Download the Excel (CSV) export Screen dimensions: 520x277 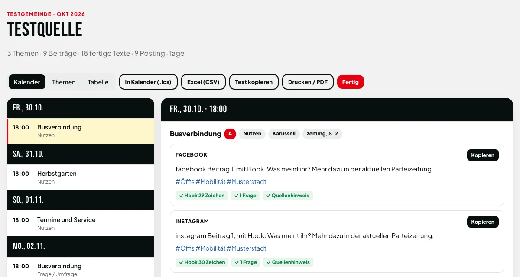[203, 82]
